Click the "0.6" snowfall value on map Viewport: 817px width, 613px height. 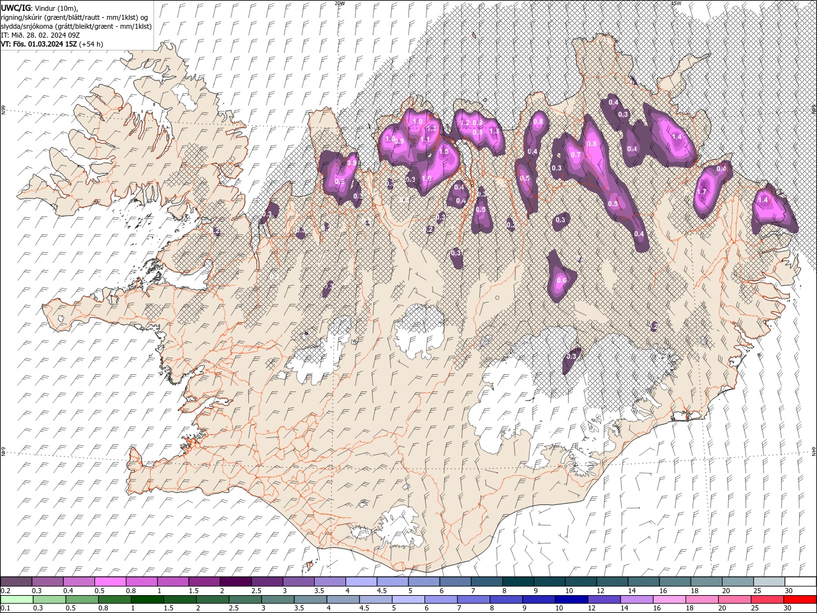(562, 280)
